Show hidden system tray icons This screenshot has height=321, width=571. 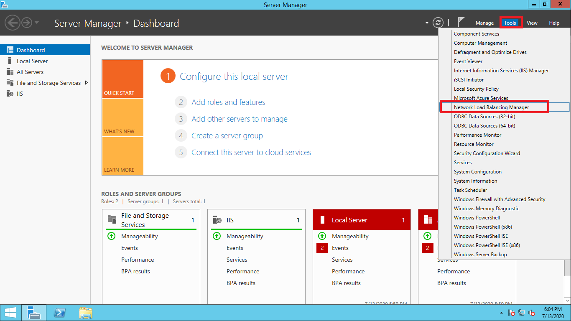point(502,313)
